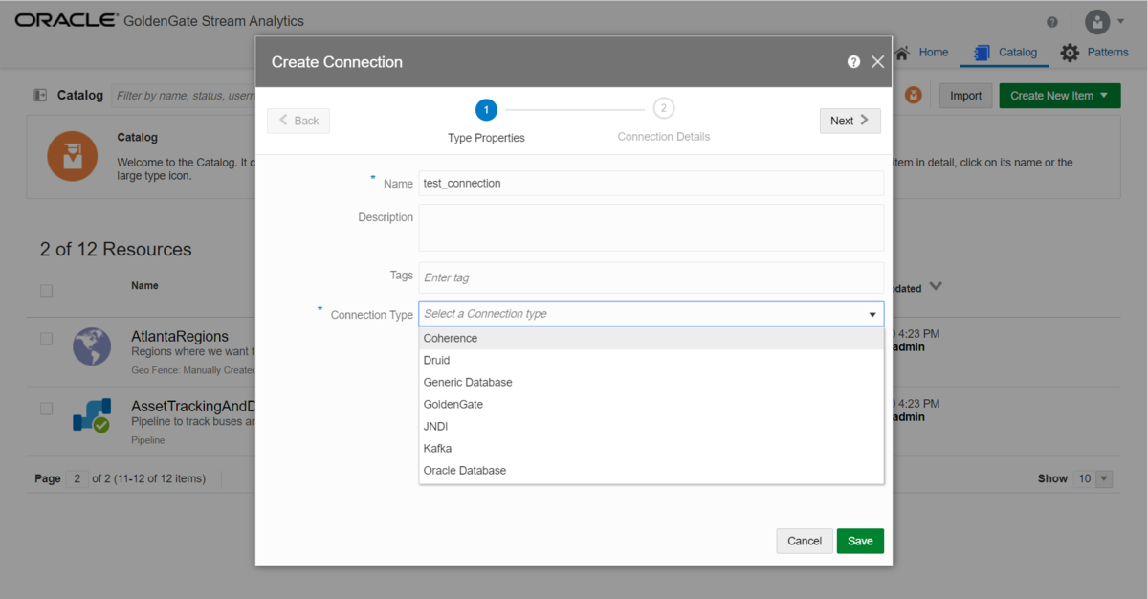This screenshot has height=599, width=1148.
Task: Choose Oracle Database connection type
Action: [651, 470]
